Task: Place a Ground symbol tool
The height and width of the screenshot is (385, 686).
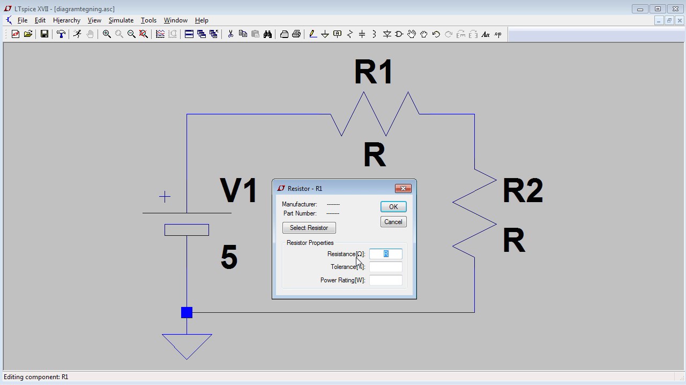Action: pyautogui.click(x=325, y=34)
